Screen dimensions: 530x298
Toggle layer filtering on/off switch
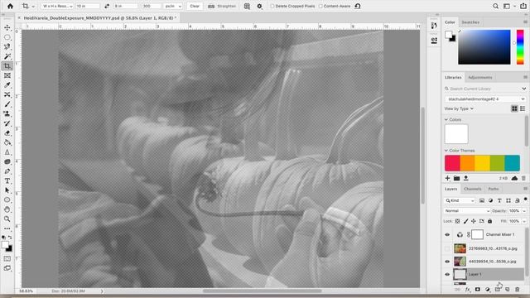[x=525, y=199]
